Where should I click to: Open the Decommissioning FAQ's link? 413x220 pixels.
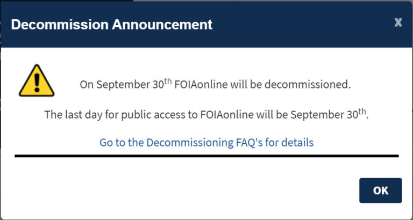coord(206,142)
